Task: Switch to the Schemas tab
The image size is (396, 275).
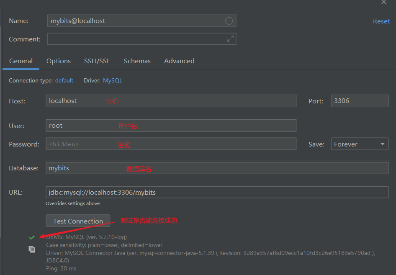Action: (x=137, y=61)
